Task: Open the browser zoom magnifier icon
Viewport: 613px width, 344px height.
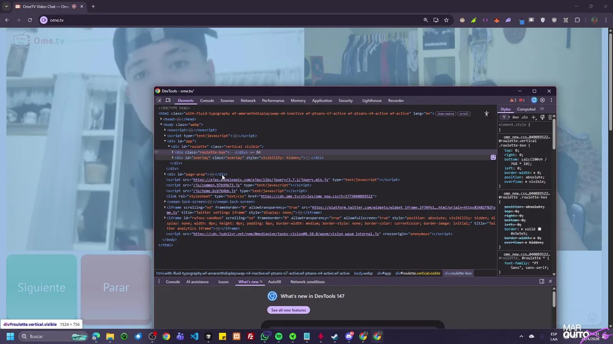Action: coord(425,20)
